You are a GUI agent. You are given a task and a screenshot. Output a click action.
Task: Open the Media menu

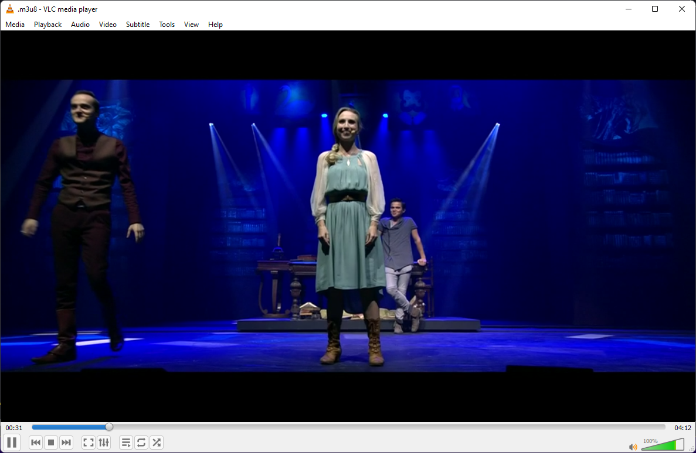(15, 25)
